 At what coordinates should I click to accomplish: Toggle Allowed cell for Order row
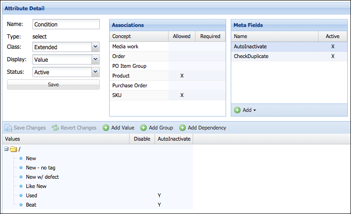[x=182, y=56]
